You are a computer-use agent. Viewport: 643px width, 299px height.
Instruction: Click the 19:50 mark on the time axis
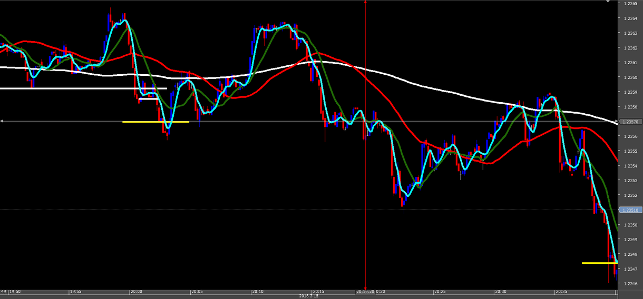[15, 291]
